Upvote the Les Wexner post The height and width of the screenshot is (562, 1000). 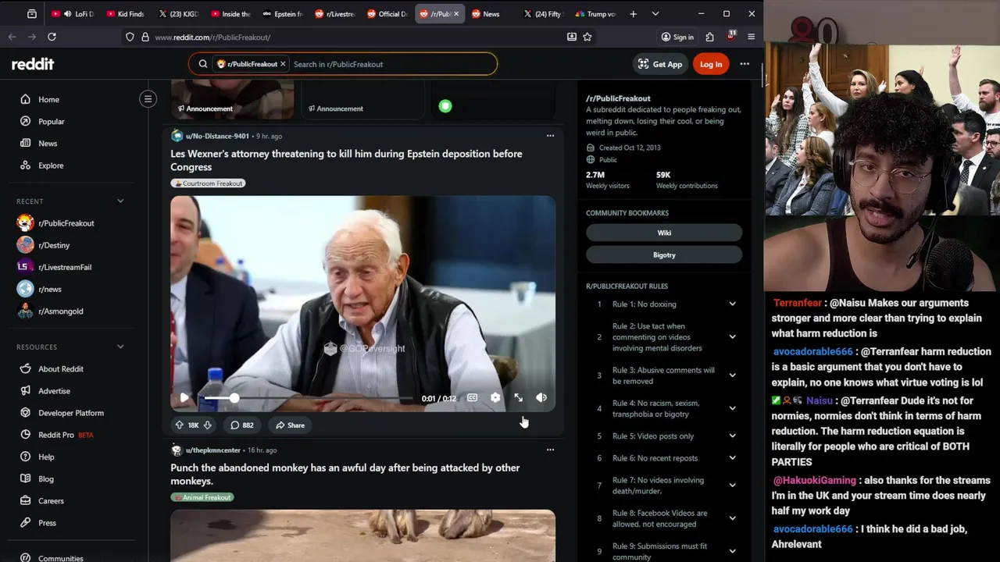pyautogui.click(x=179, y=425)
